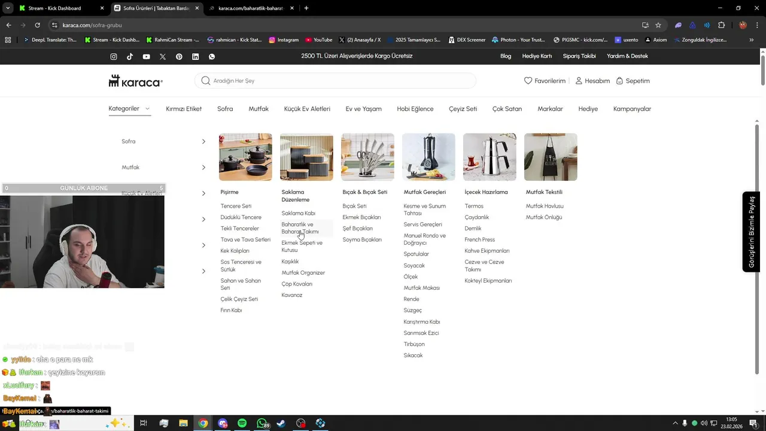Open a new browser tab
The image size is (766, 431).
point(306,8)
